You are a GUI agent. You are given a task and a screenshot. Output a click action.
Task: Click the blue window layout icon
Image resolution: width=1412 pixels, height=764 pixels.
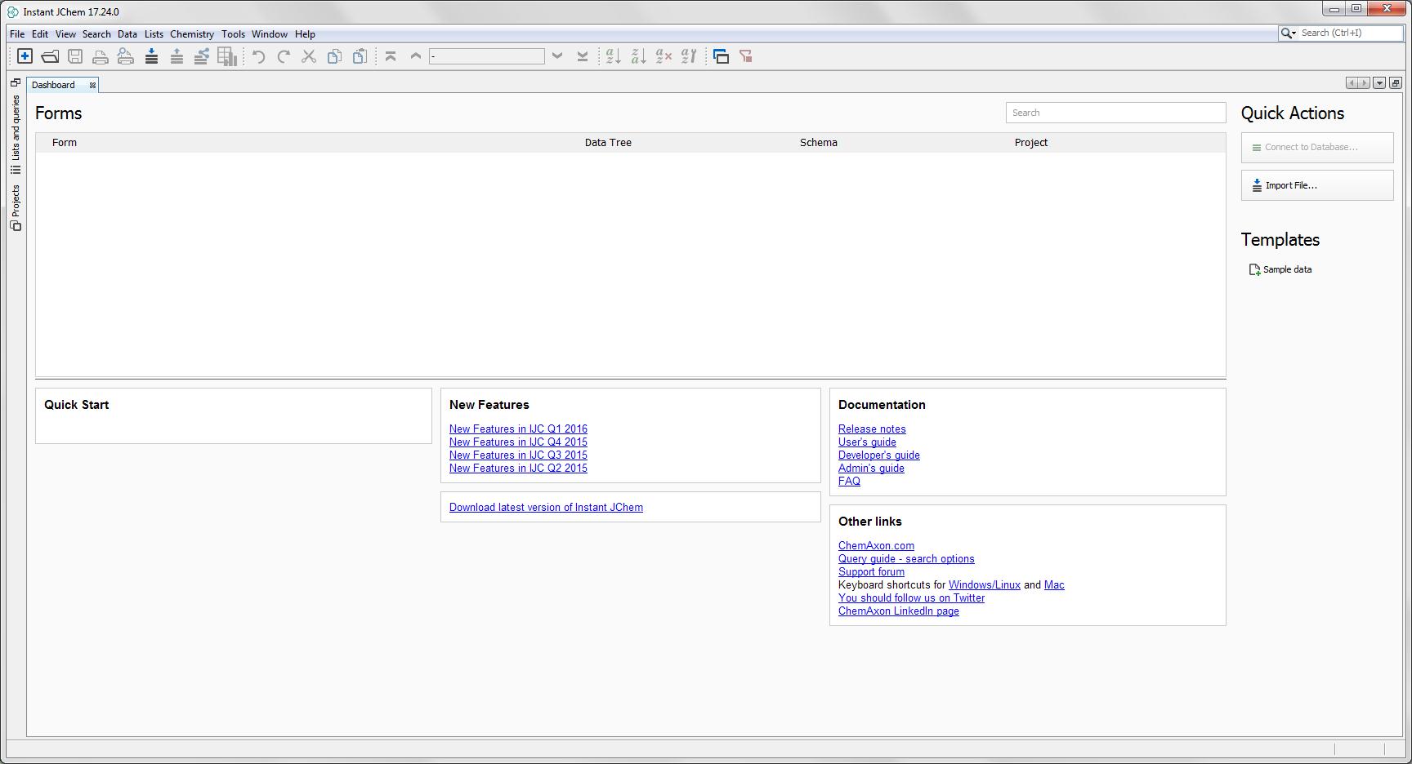pos(721,56)
